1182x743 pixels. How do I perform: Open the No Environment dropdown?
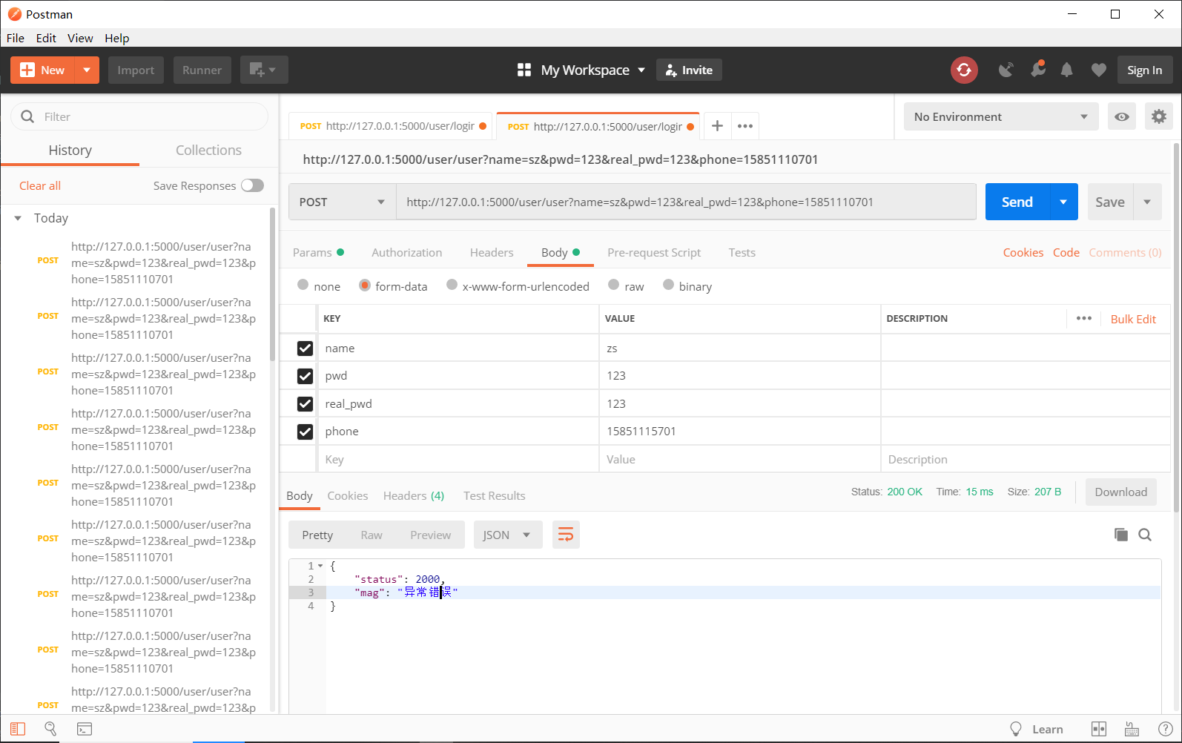coord(1001,116)
